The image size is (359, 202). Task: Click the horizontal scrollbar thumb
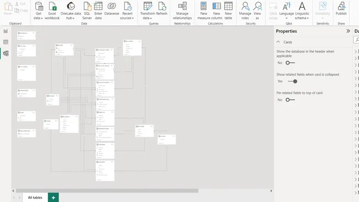(x=107, y=191)
